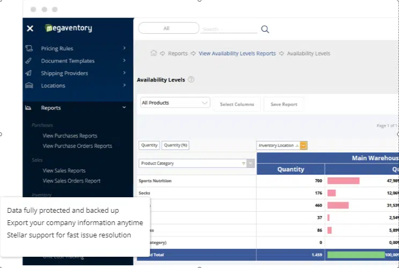Image resolution: width=399 pixels, height=268 pixels.
Task: Click the Quantity column header
Action: [x=291, y=169]
